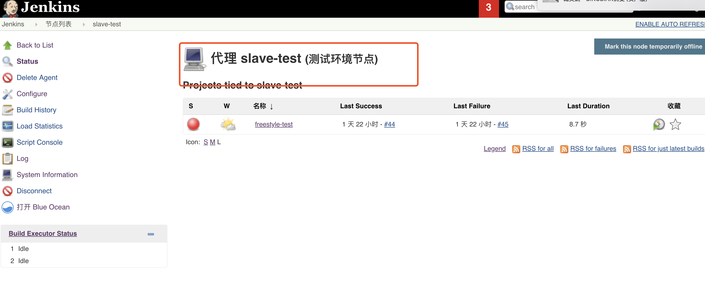Click the Delete Agent prohibition icon
The image size is (705, 301).
[7, 78]
